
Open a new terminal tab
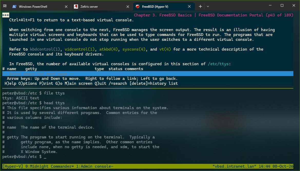(x=200, y=6)
